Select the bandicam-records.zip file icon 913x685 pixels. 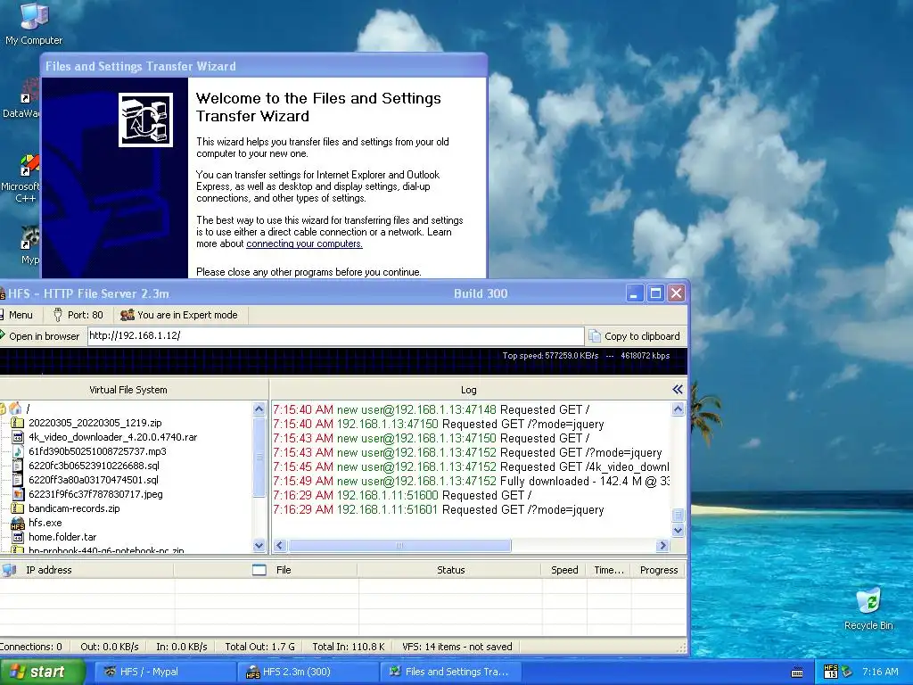(18, 508)
